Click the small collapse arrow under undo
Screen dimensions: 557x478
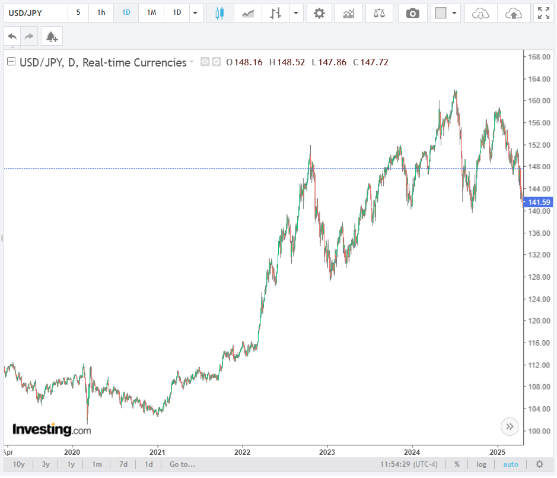(x=12, y=47)
